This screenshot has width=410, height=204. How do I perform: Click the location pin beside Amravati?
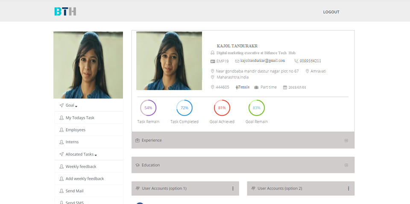coord(307,71)
